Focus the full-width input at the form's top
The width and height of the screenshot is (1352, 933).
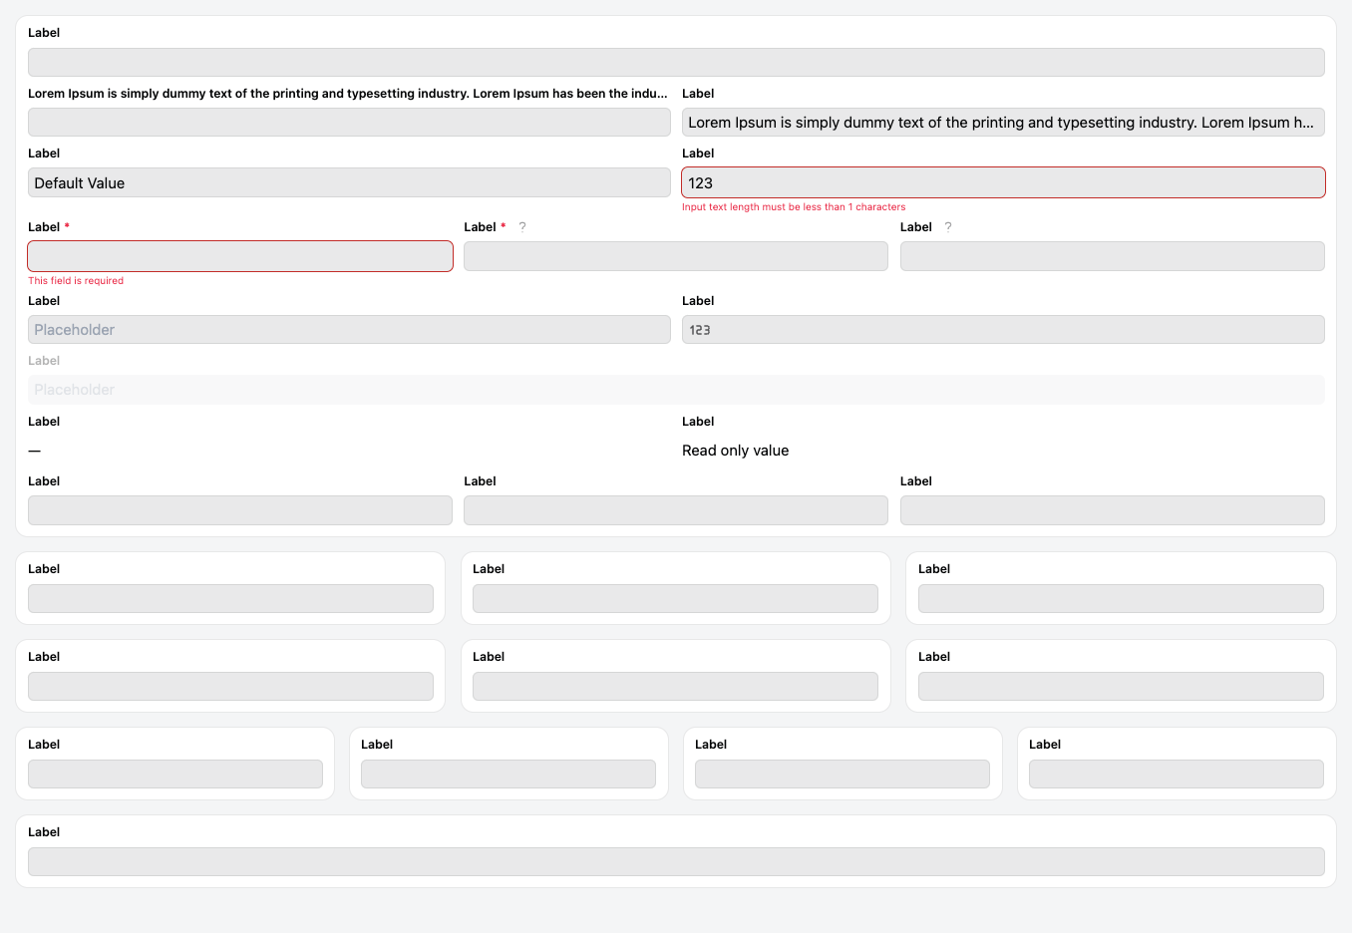click(x=676, y=63)
